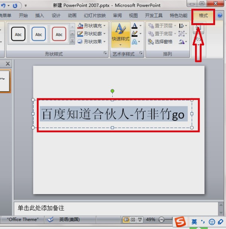This screenshot has width=226, height=229.
Task: Expand the shape styles gallery More arrow
Action: (x=72, y=41)
